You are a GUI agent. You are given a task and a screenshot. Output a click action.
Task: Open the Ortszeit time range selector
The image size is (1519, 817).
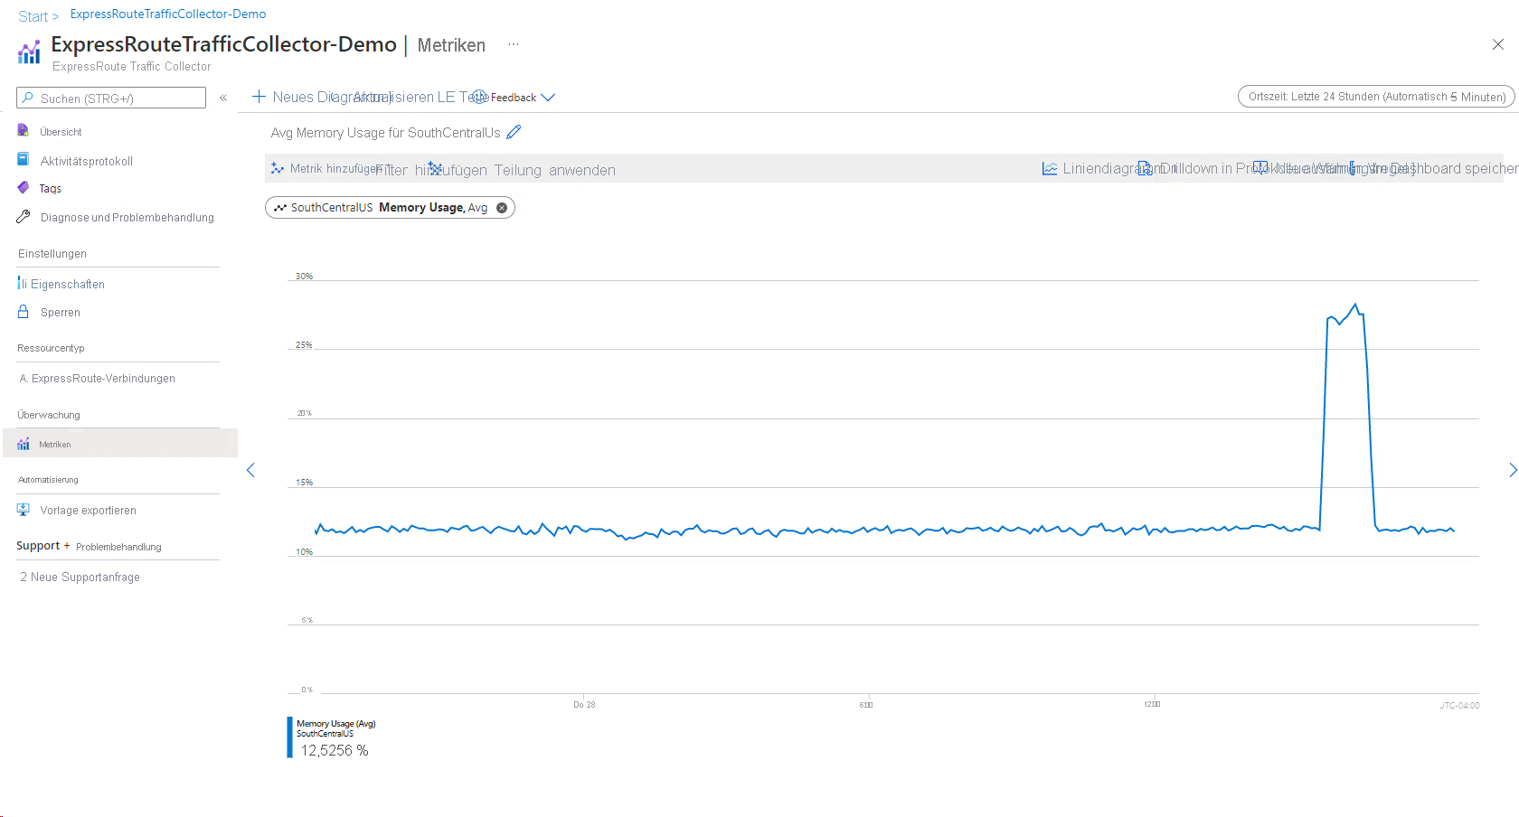1375,97
